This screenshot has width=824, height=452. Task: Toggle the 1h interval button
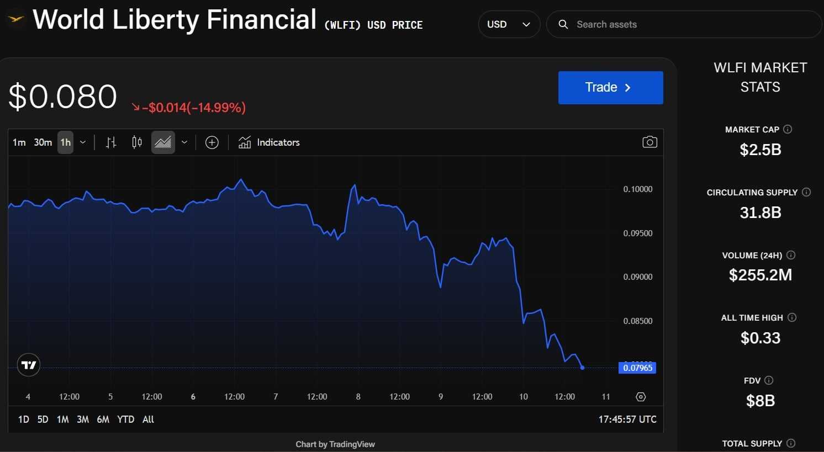pyautogui.click(x=65, y=142)
